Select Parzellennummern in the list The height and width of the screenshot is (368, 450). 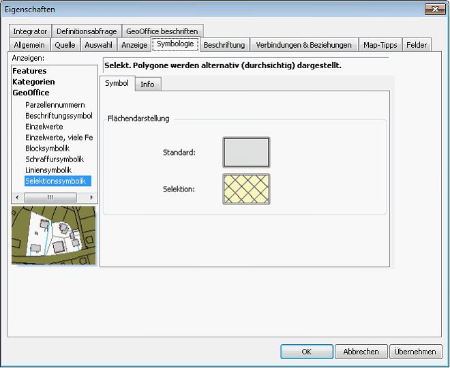(55, 105)
